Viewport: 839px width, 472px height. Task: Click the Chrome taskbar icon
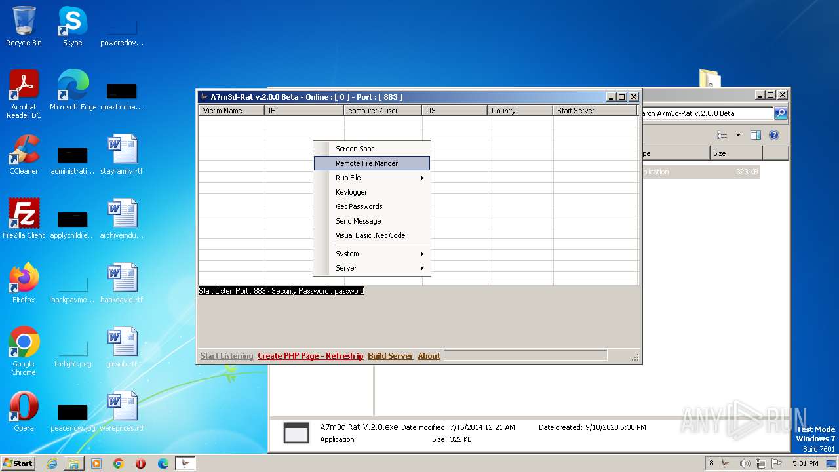119,463
